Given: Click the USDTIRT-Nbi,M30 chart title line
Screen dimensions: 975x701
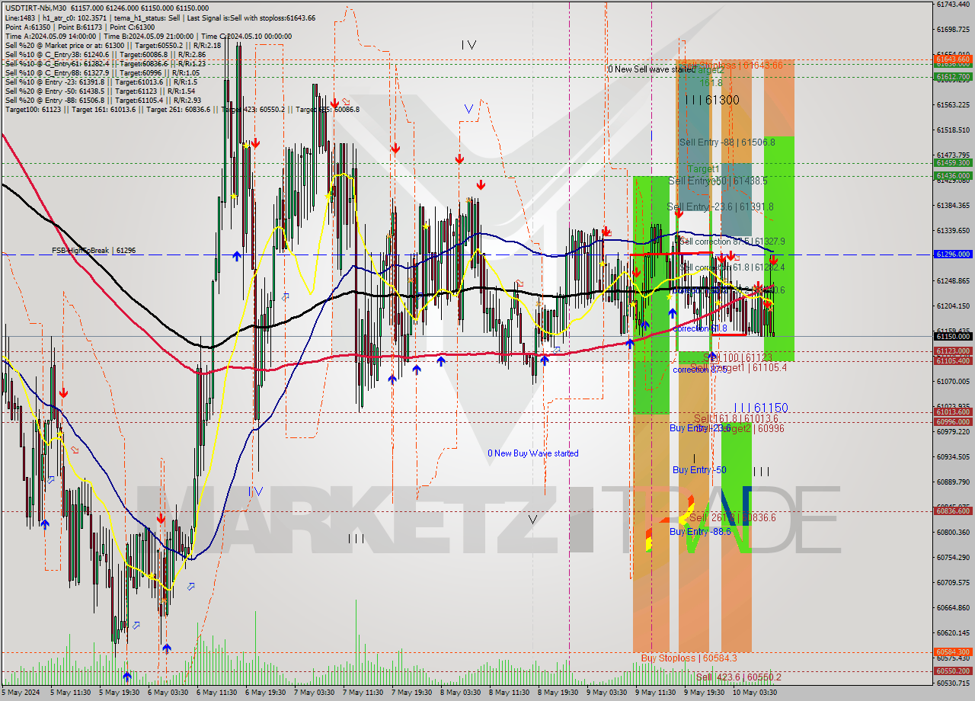Looking at the screenshot, I should 107,8.
